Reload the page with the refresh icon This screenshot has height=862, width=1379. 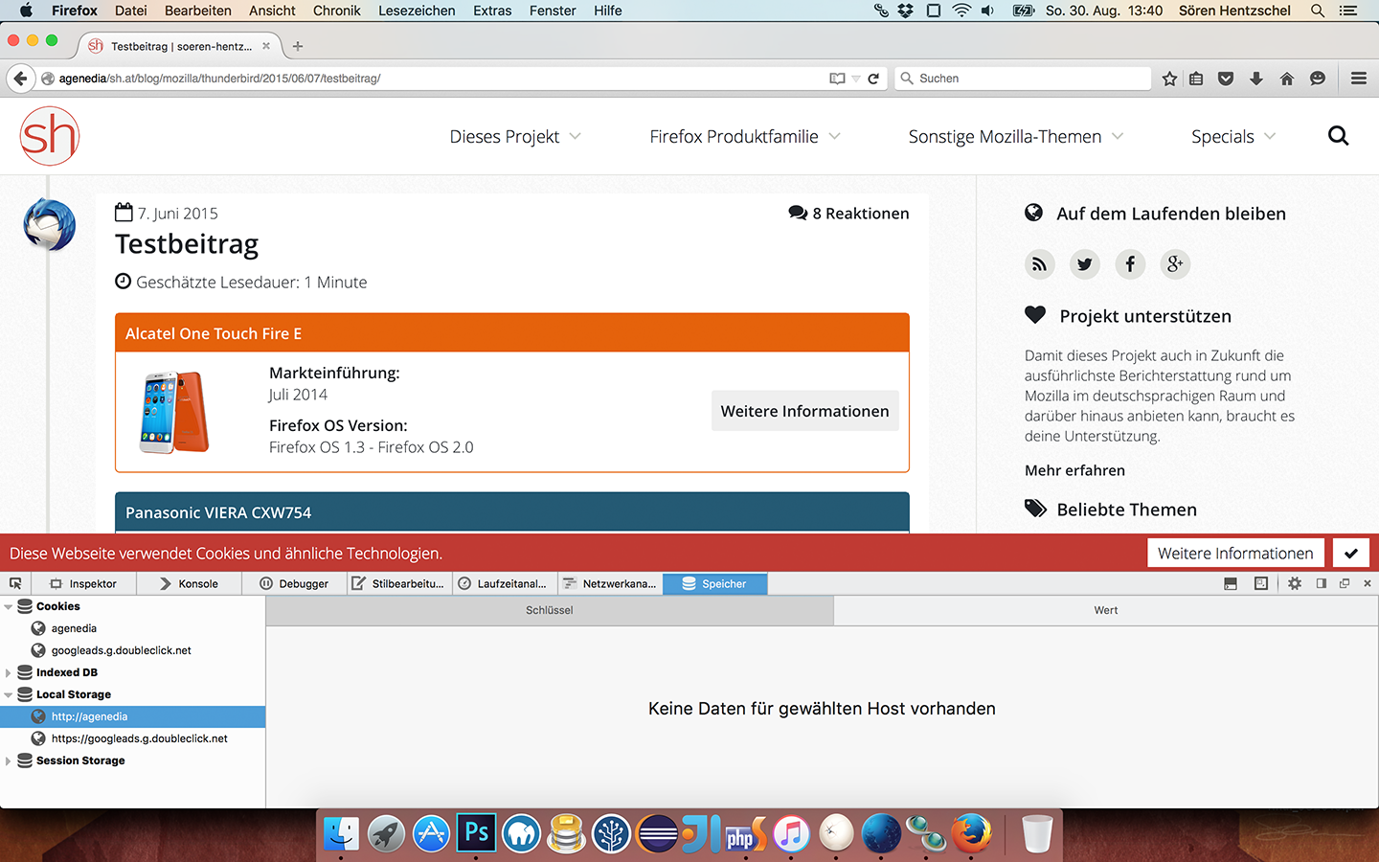coord(873,79)
